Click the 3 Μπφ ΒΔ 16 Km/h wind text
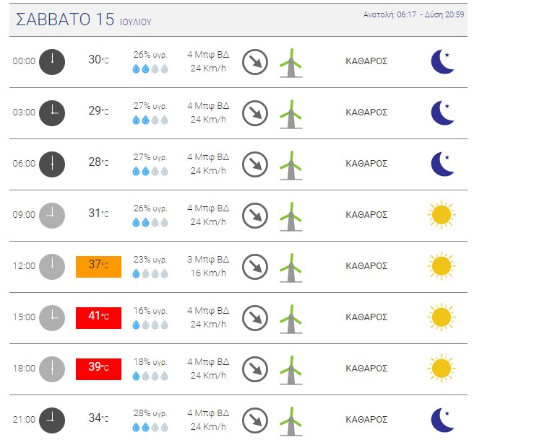This screenshot has width=547, height=445. click(208, 266)
